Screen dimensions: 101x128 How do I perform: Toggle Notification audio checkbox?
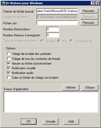[x=9, y=73]
